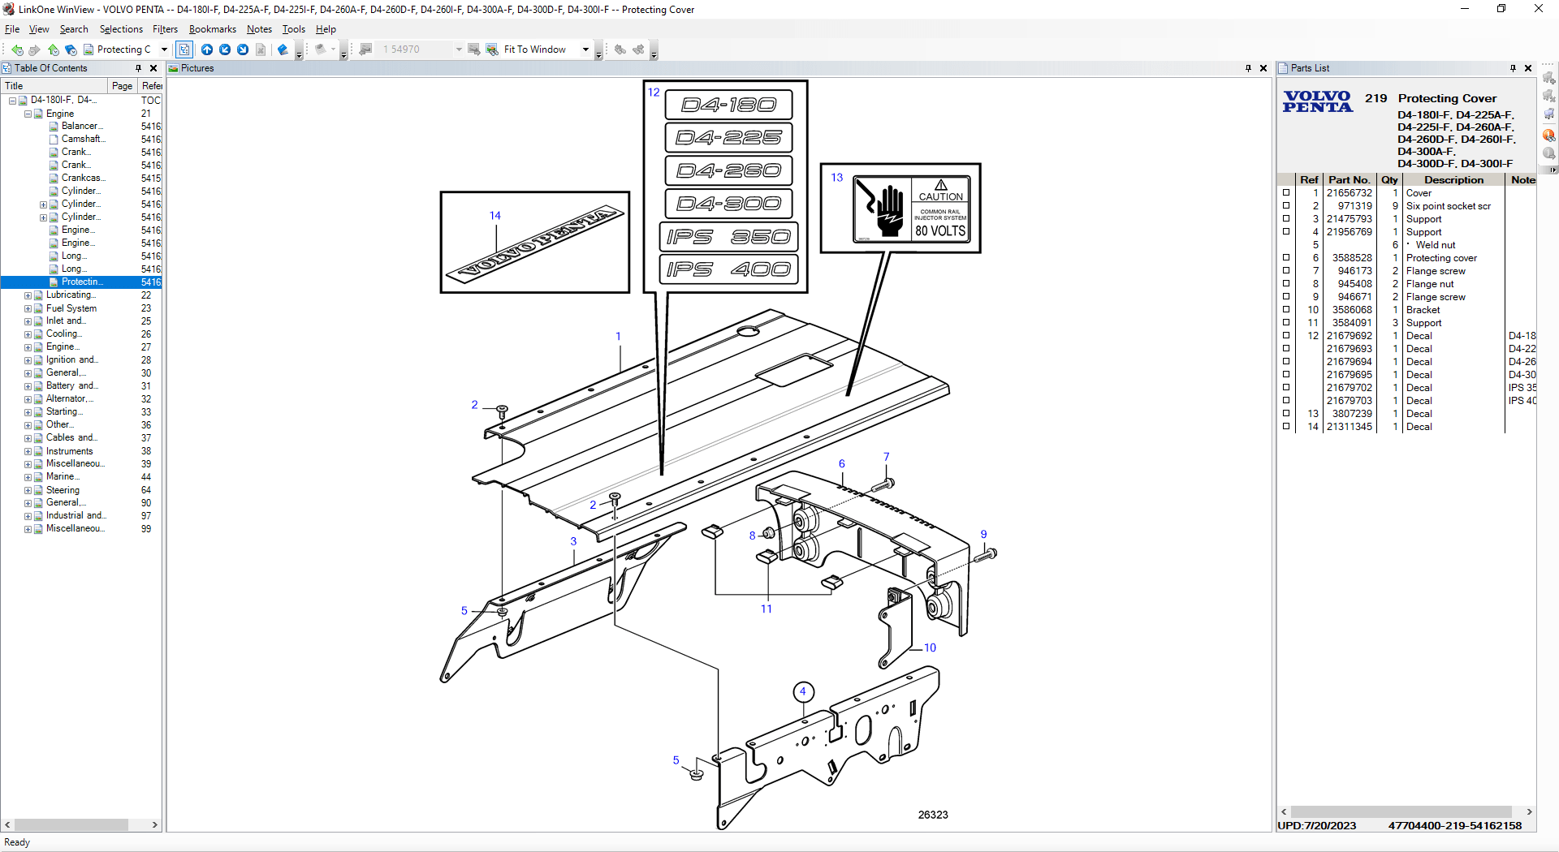The height and width of the screenshot is (852, 1559).
Task: Click the greyed note tag icon
Action: (320, 49)
